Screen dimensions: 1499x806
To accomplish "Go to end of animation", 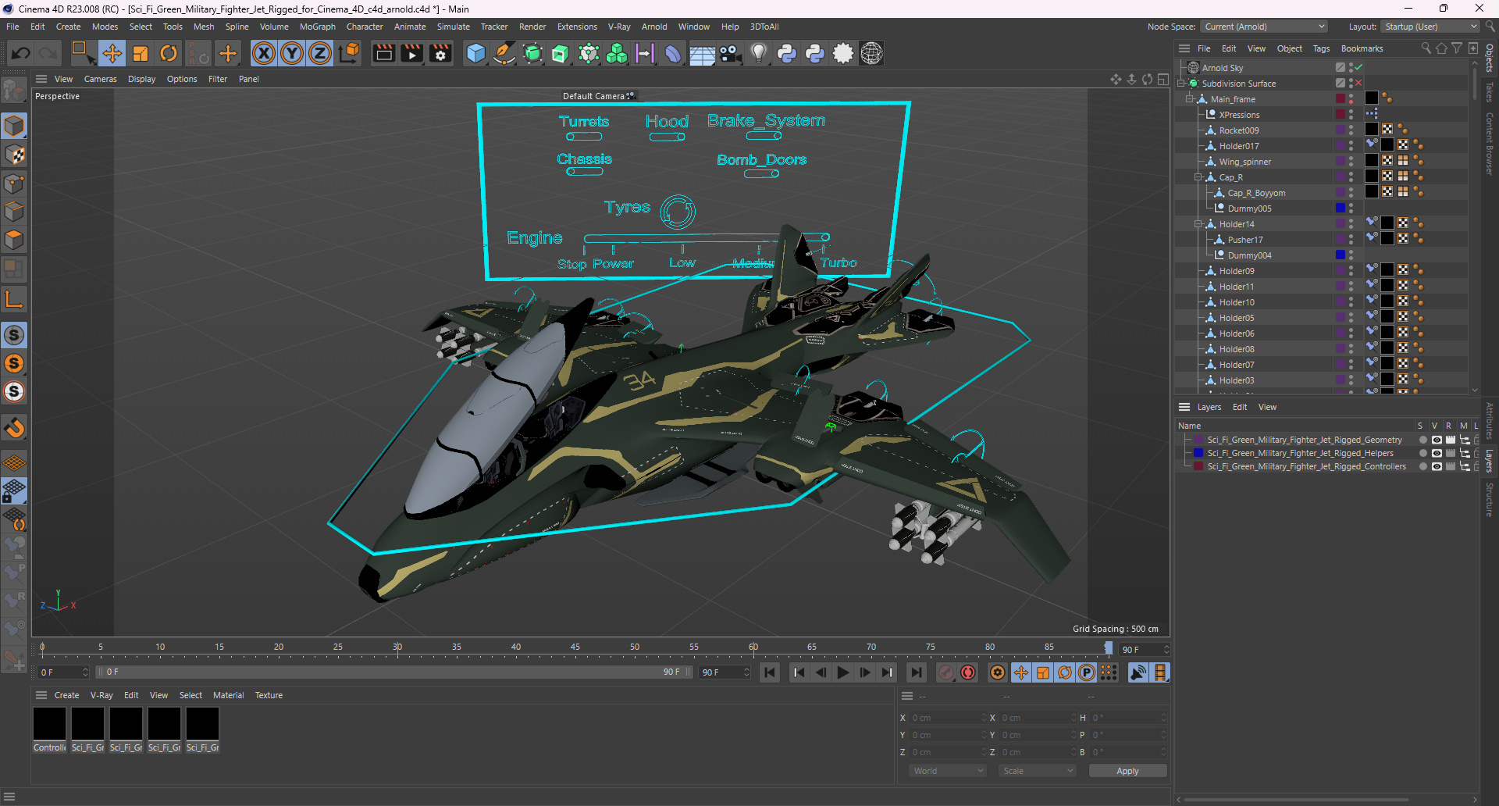I will tap(916, 672).
